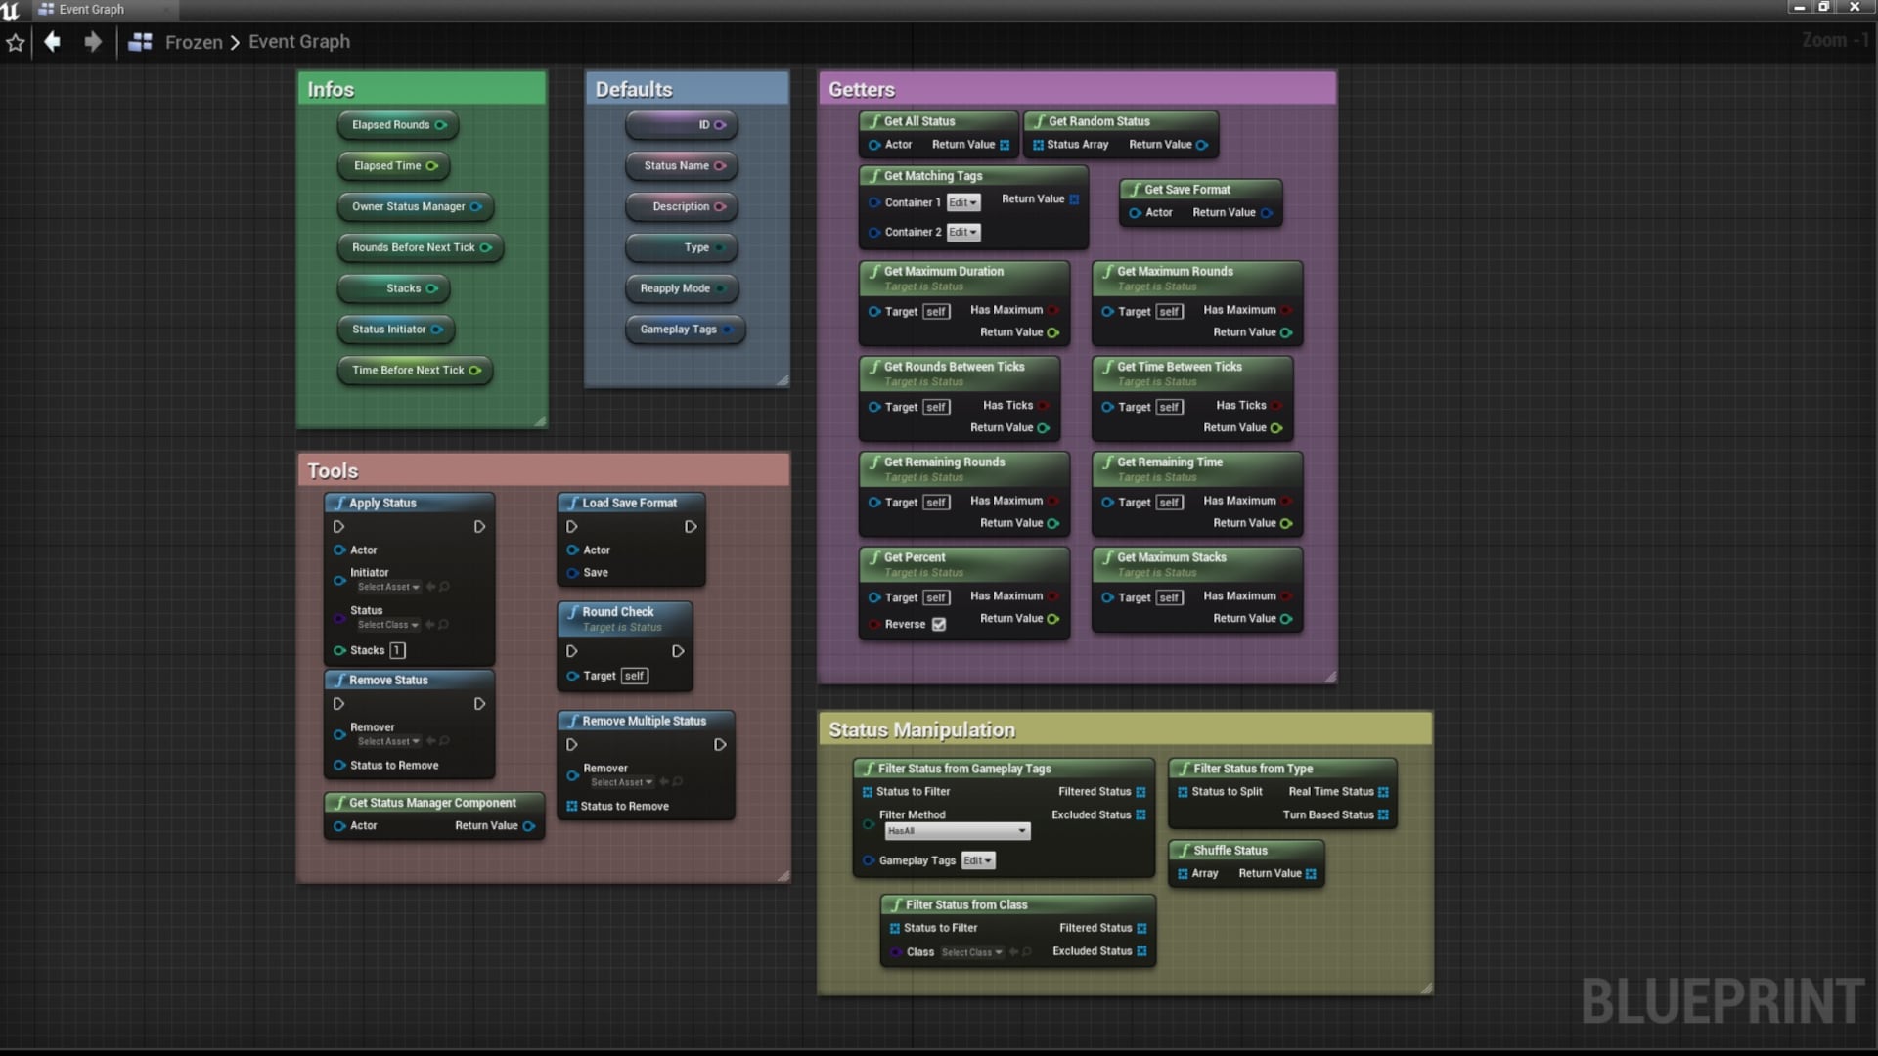Go back with the left arrow
Viewport: 1878px width, 1056px height.
tap(53, 42)
